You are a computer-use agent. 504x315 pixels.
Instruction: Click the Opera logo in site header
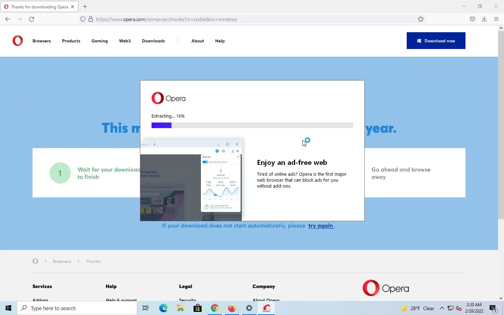[18, 41]
